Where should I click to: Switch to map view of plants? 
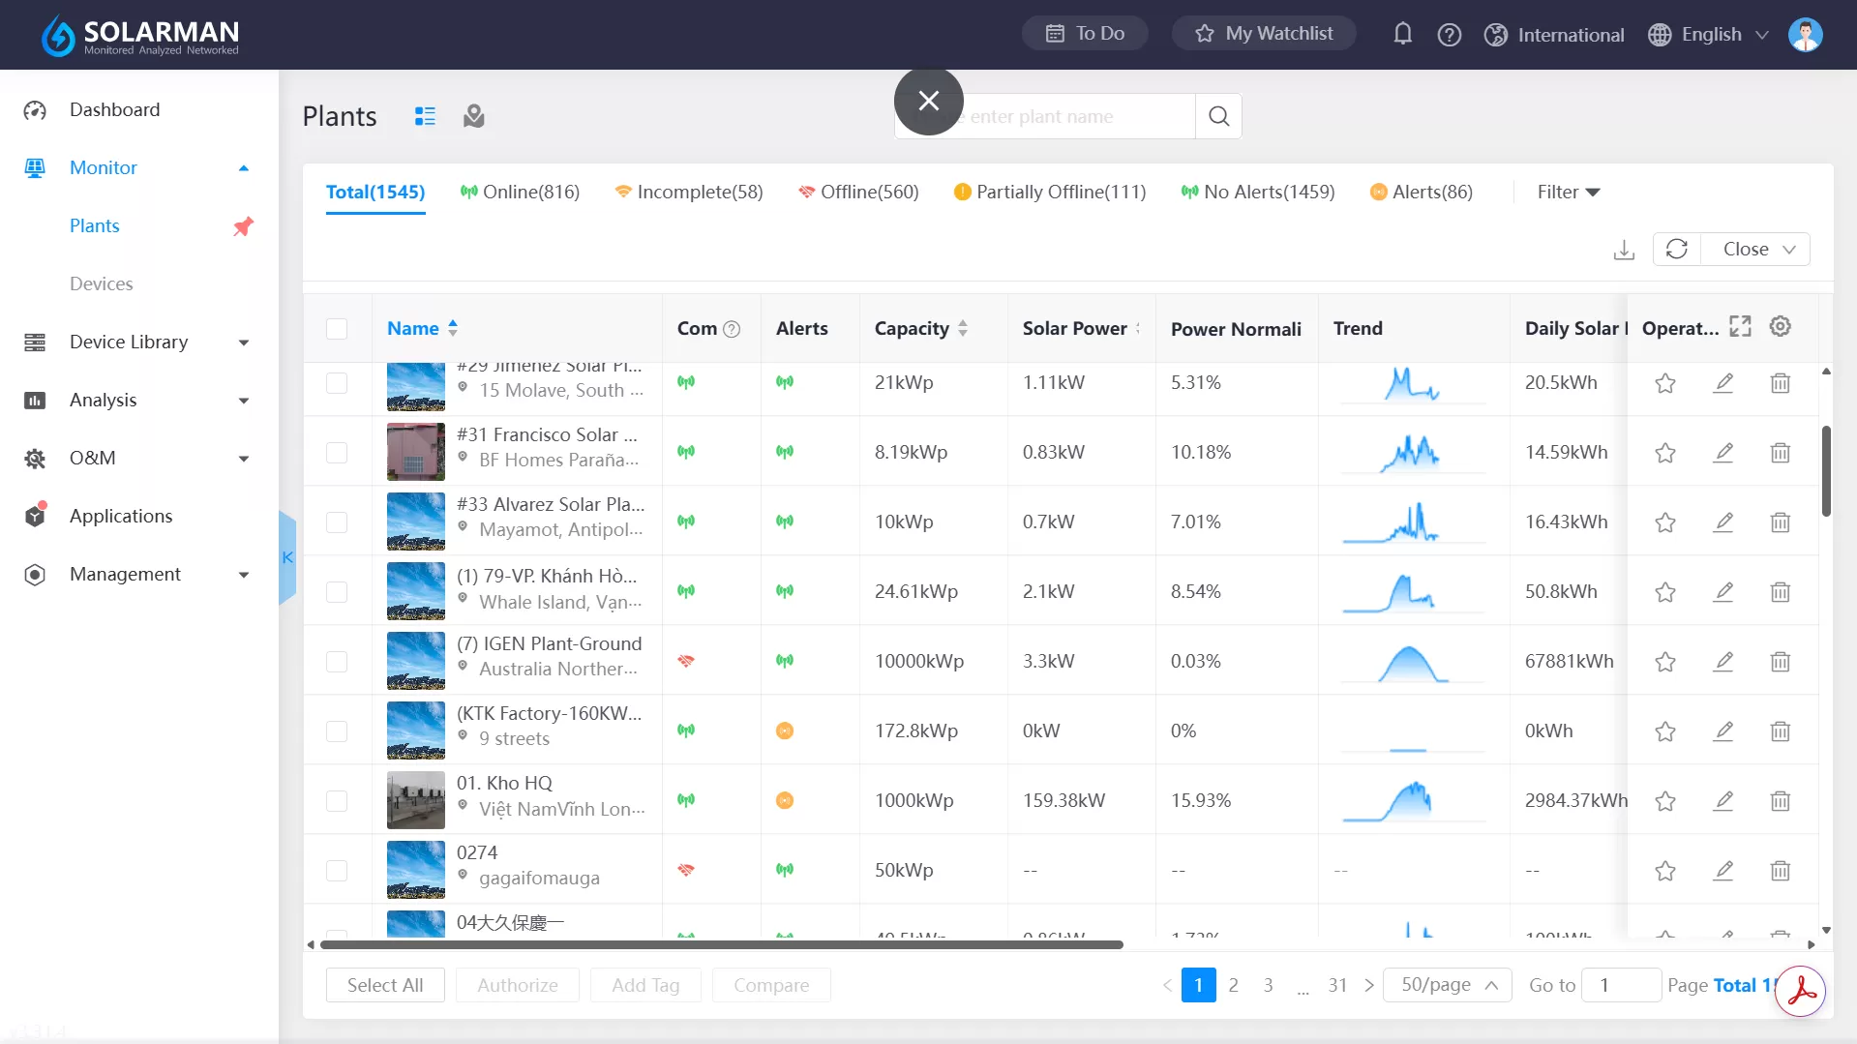[x=473, y=115]
